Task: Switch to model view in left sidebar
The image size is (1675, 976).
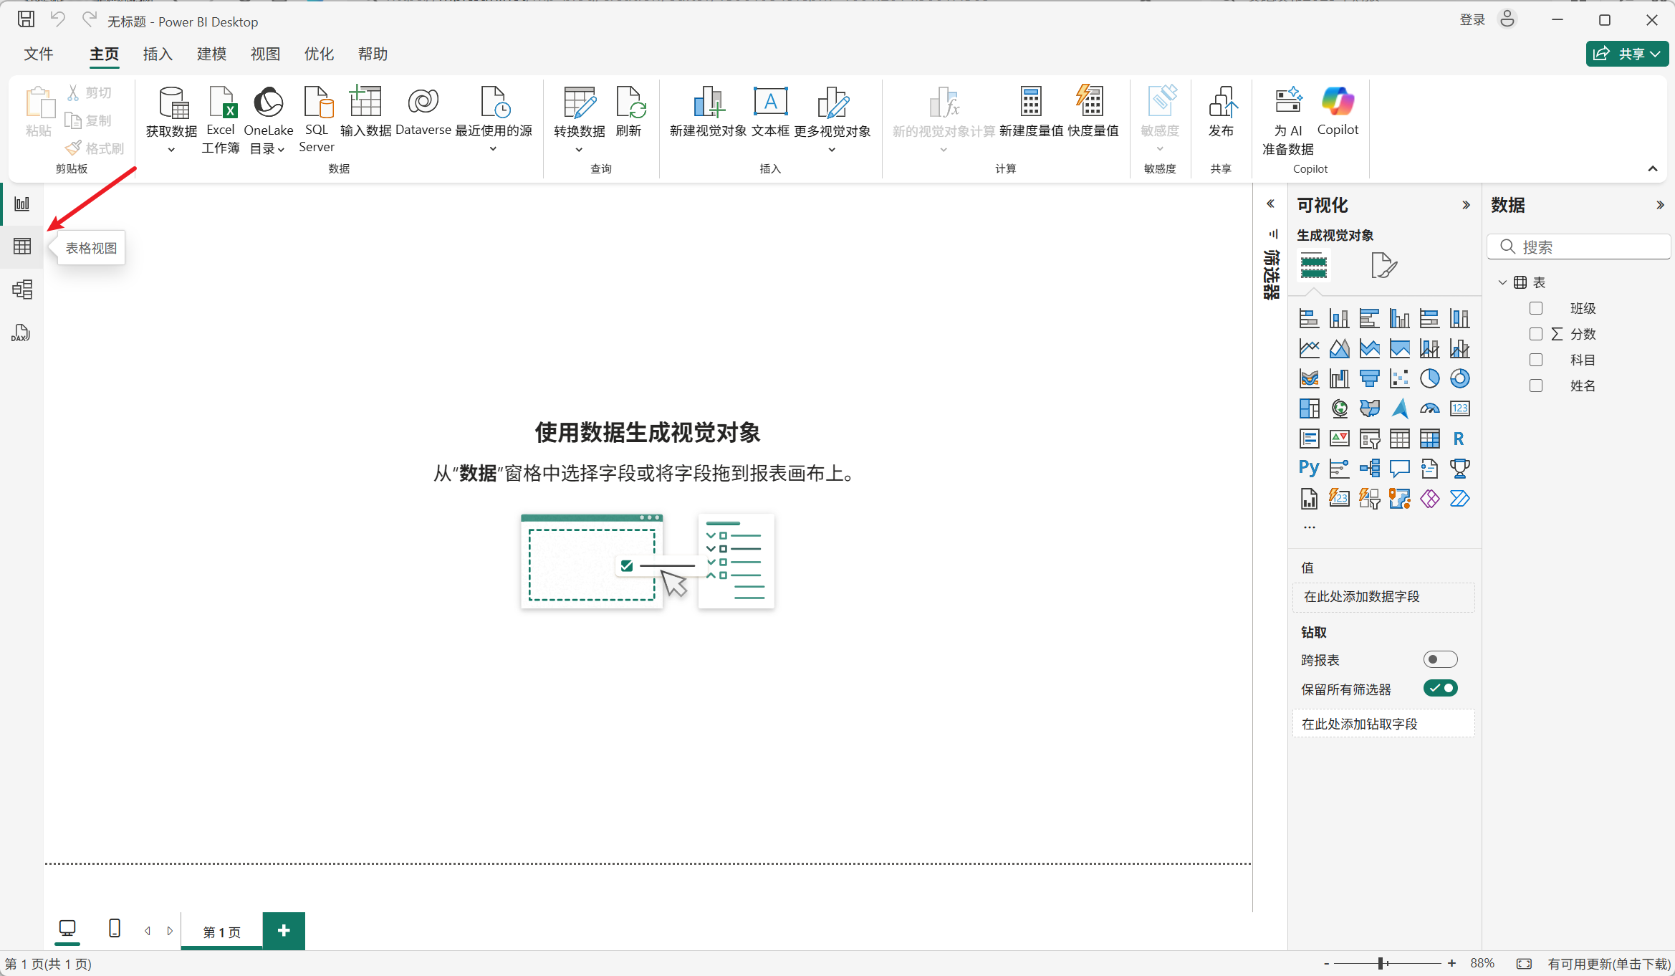Action: [22, 290]
